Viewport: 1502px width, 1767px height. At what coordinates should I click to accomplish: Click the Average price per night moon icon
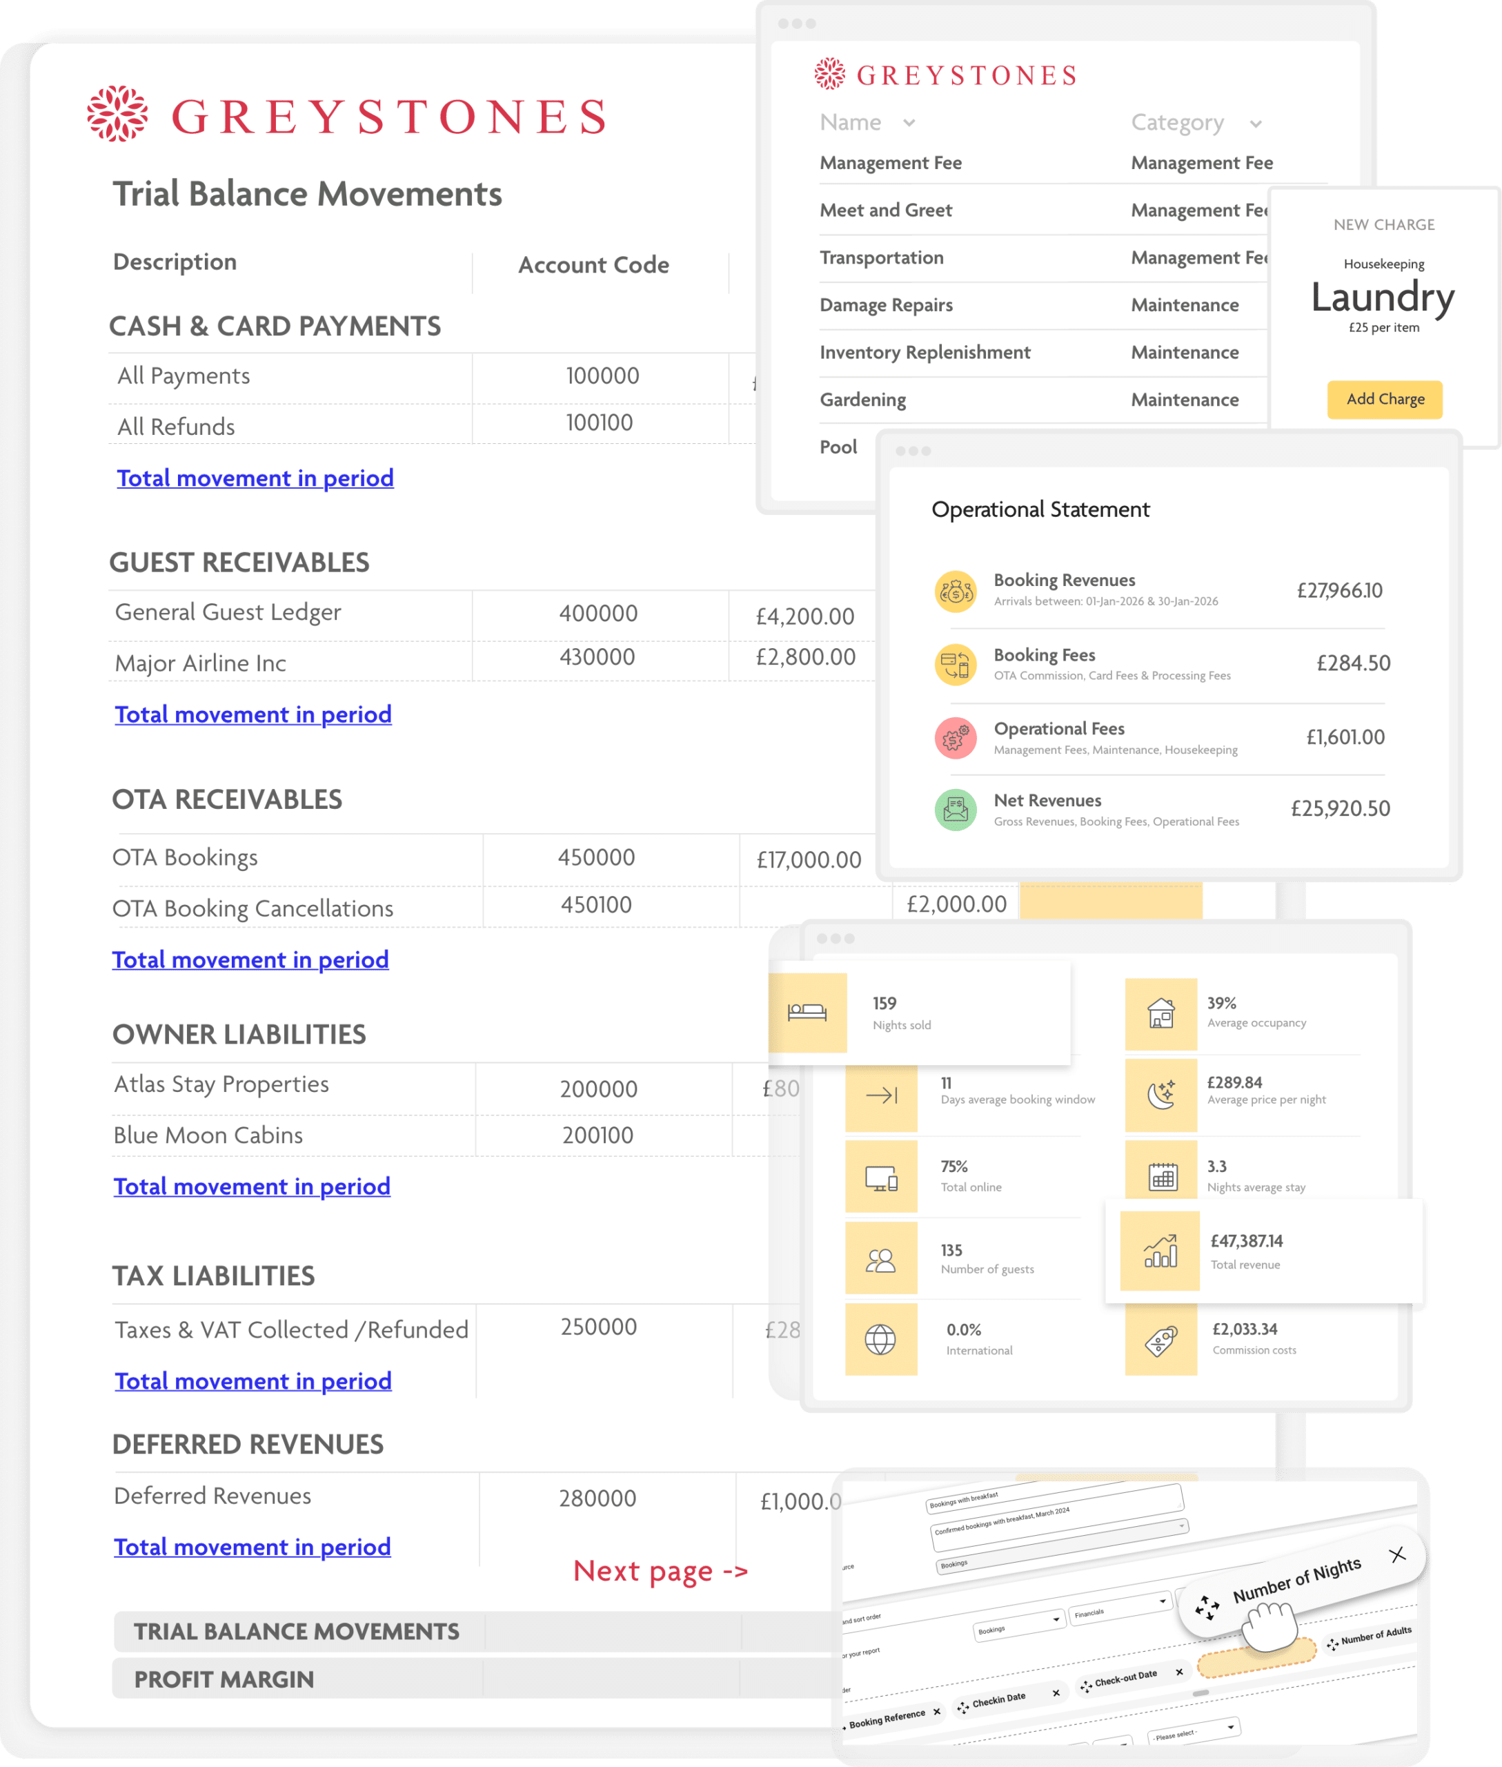tap(1161, 1095)
